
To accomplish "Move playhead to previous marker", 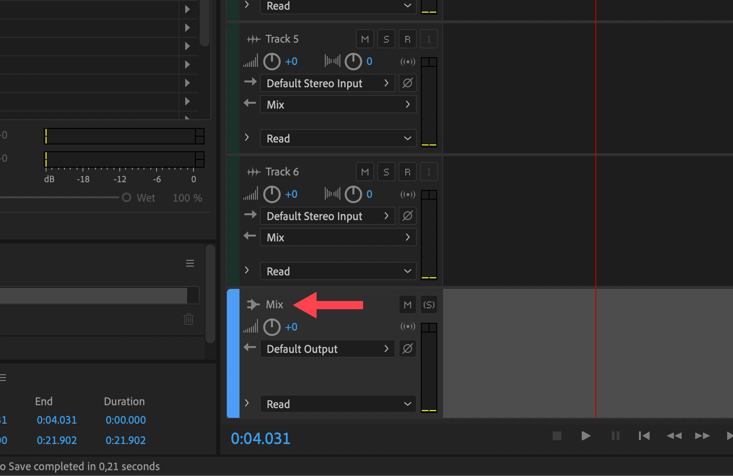I will click(x=644, y=436).
